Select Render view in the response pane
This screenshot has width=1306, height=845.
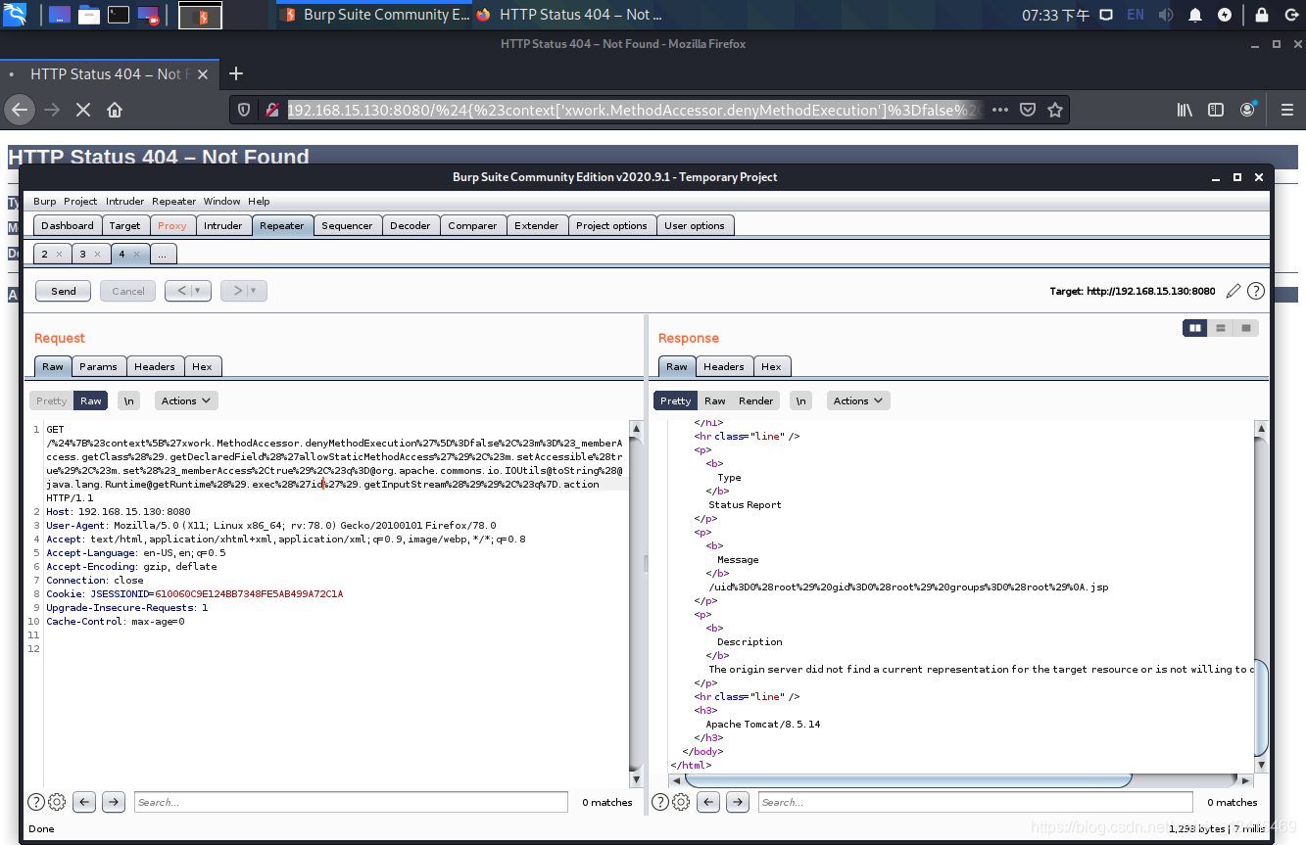pos(756,400)
